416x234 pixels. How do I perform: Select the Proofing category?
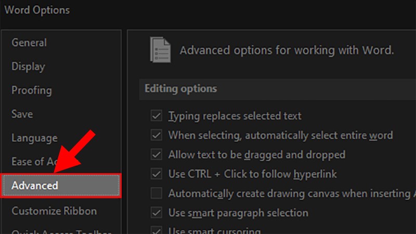pyautogui.click(x=32, y=90)
